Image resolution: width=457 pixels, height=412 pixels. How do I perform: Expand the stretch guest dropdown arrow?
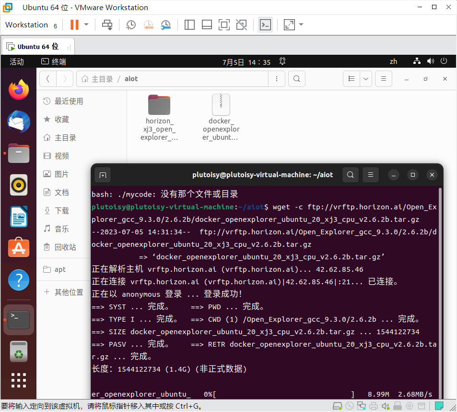(301, 24)
